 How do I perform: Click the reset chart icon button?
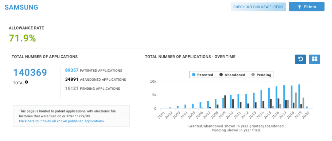300,59
